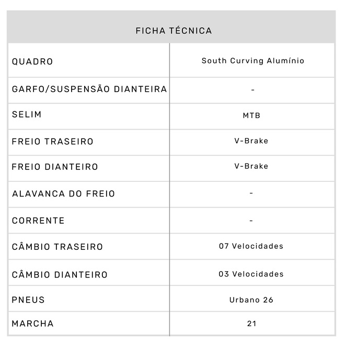Select the MTB value cell
The width and height of the screenshot is (345, 345).
click(251, 116)
